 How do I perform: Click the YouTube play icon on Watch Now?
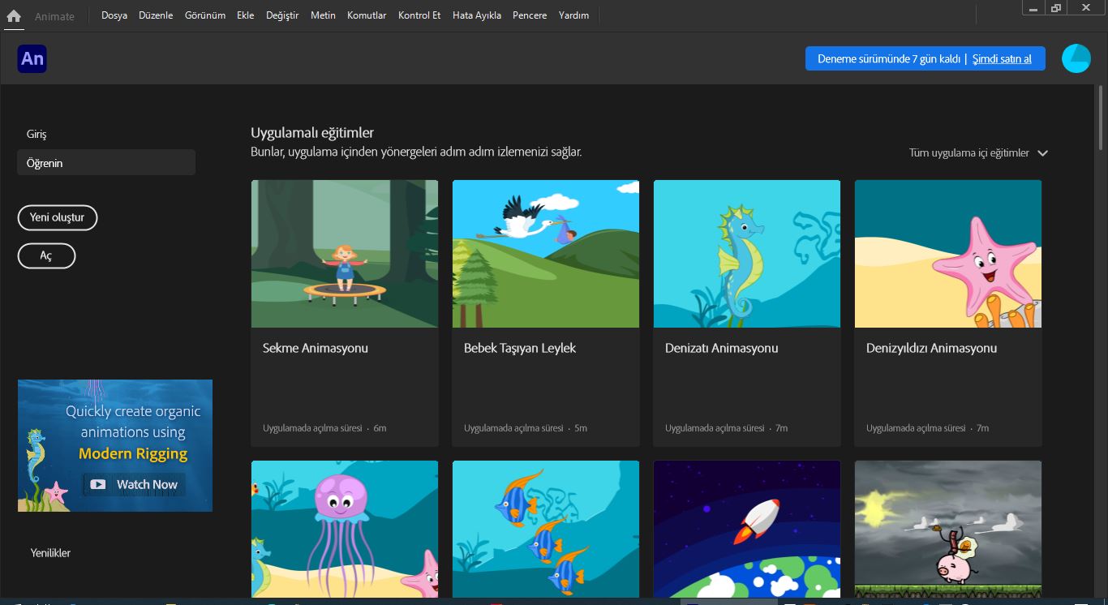coord(98,484)
